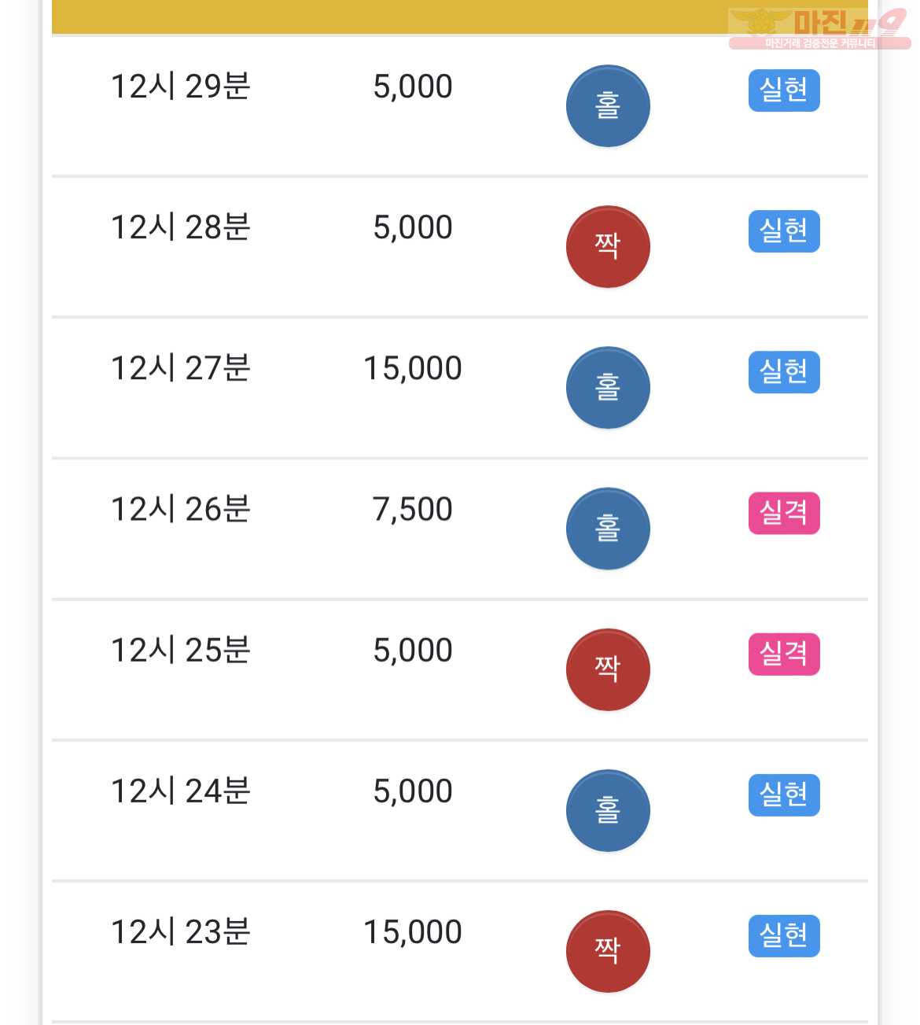Click the blue 홀 circle at 12시 27분
Image resolution: width=920 pixels, height=1025 pixels.
point(608,388)
